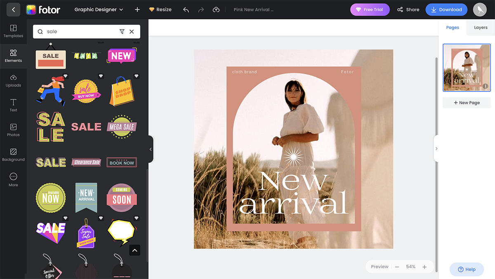
Task: Favorite the Super Sale tag sticker
Action: click(x=101, y=218)
